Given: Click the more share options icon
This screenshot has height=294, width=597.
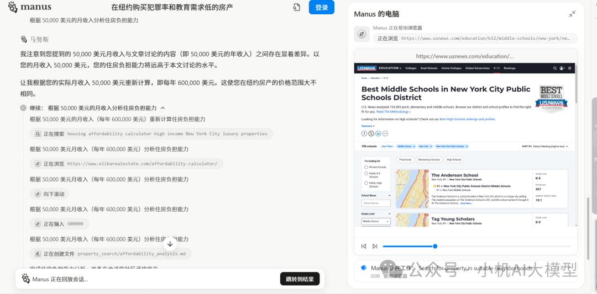Looking at the screenshot, I should [x=385, y=133].
